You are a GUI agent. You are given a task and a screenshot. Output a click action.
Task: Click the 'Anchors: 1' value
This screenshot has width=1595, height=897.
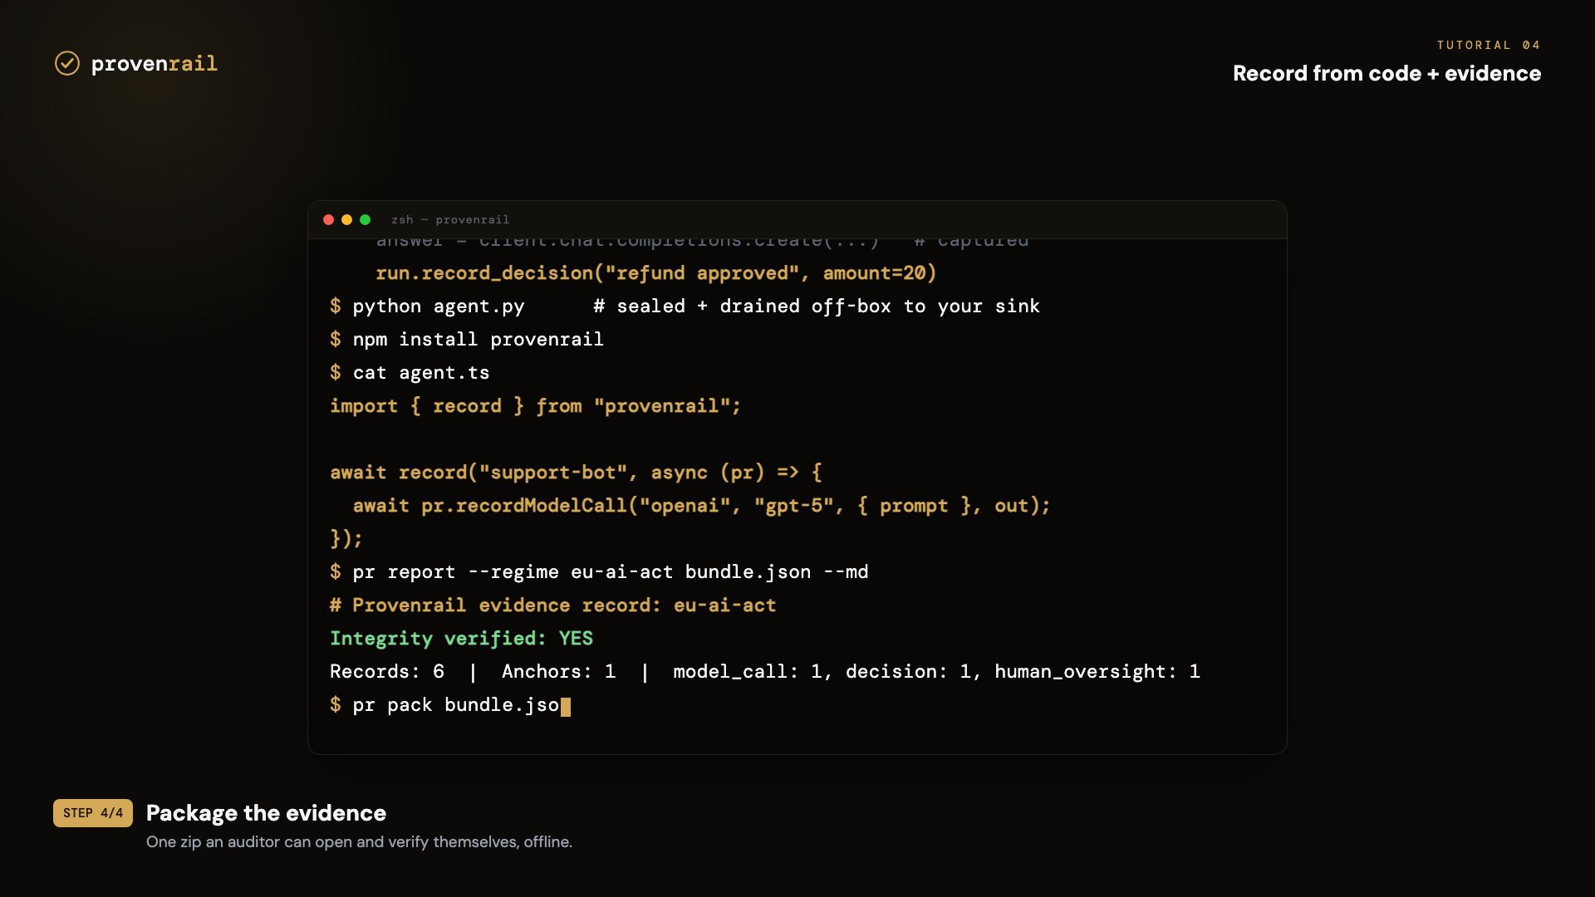(x=558, y=672)
